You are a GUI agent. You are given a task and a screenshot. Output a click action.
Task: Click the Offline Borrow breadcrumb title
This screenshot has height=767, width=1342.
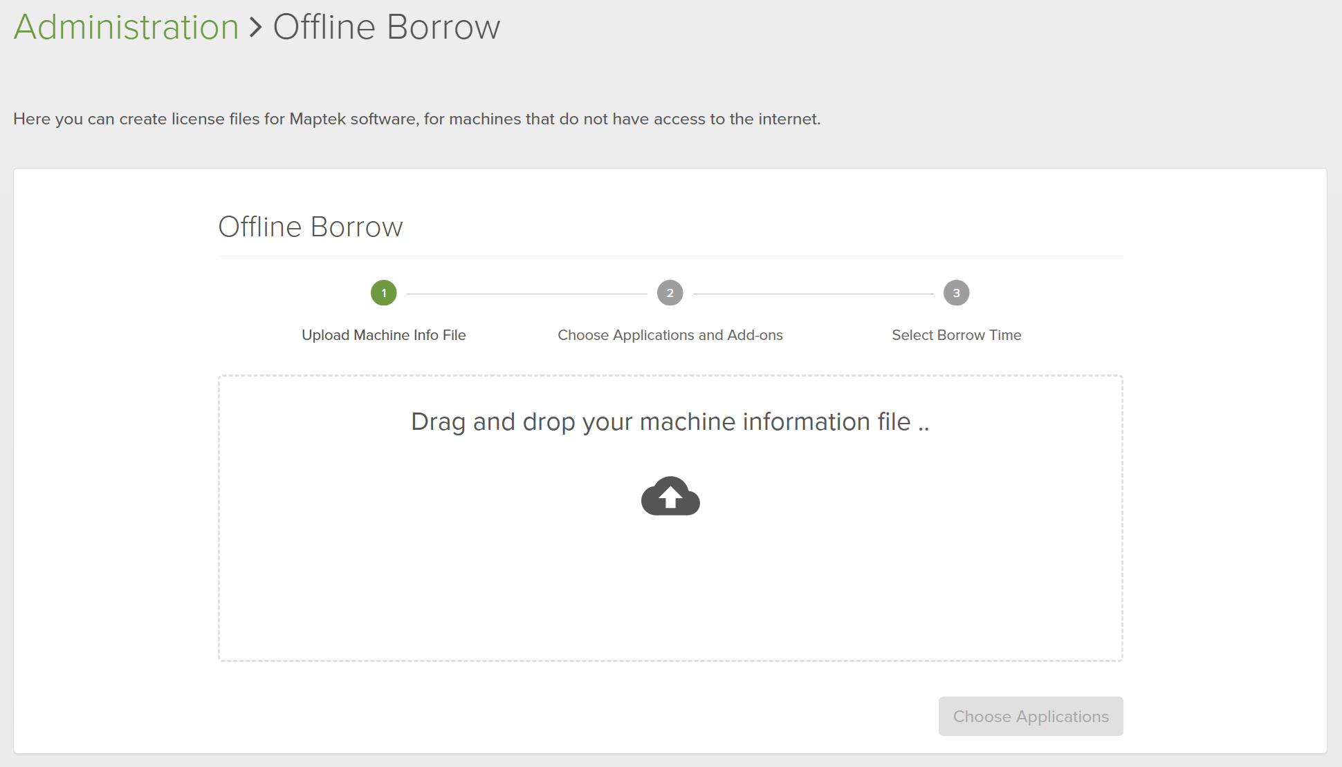(387, 27)
